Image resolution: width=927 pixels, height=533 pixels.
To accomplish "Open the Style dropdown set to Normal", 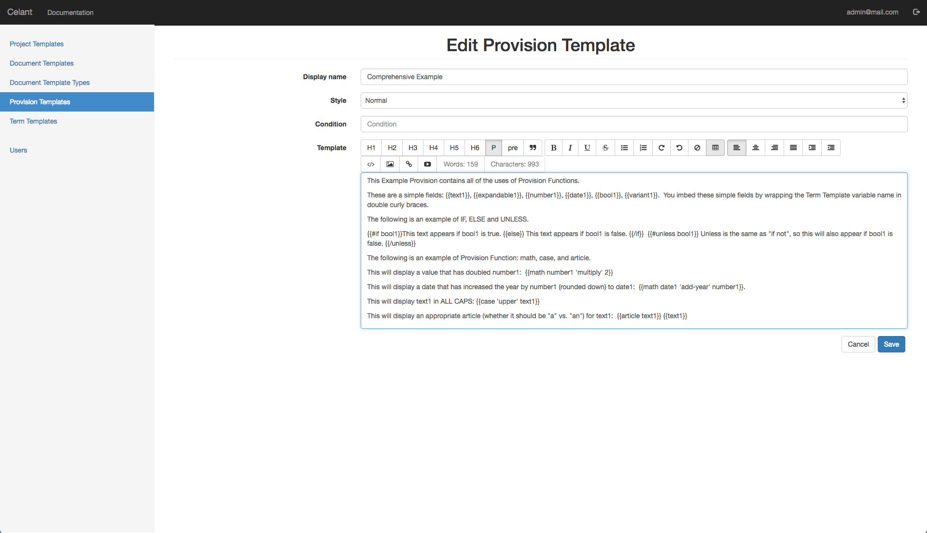I will point(633,100).
